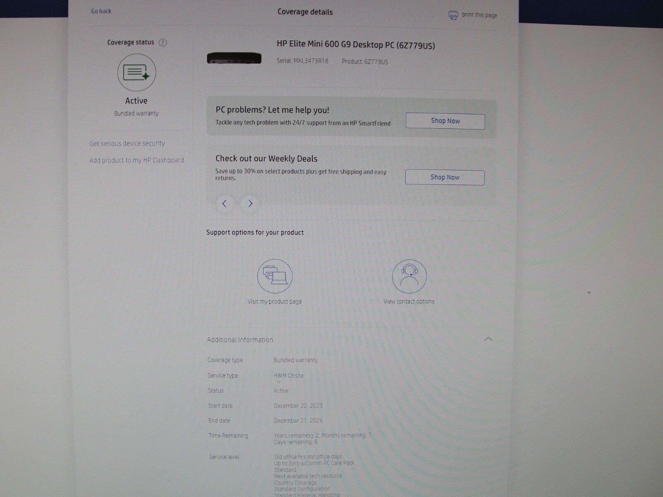Open Get serious device security link
This screenshot has height=497, width=663.
click(127, 144)
